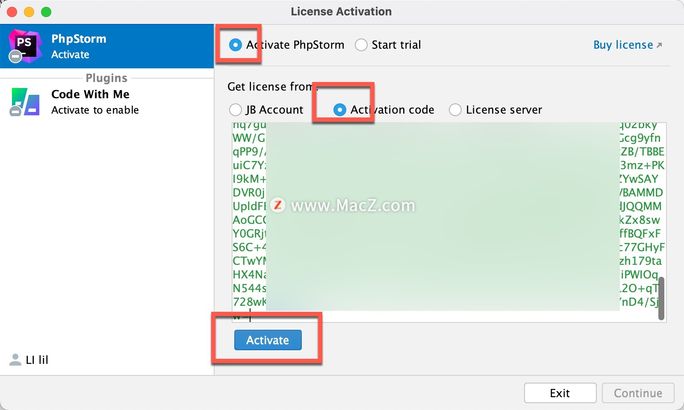684x410 pixels.
Task: Click the red window close button
Action: click(x=12, y=12)
